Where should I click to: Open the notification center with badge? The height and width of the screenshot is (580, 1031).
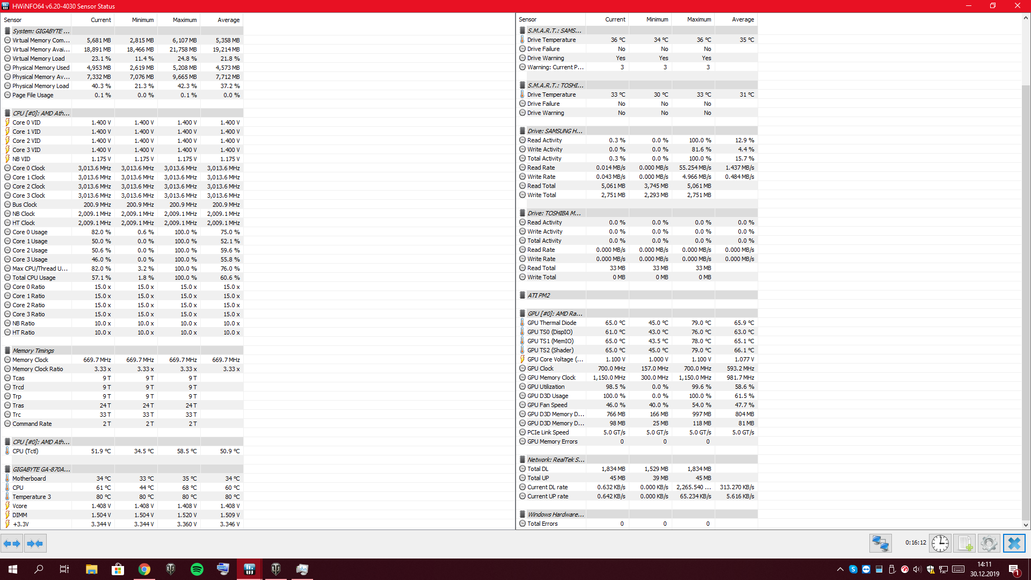[1014, 570]
